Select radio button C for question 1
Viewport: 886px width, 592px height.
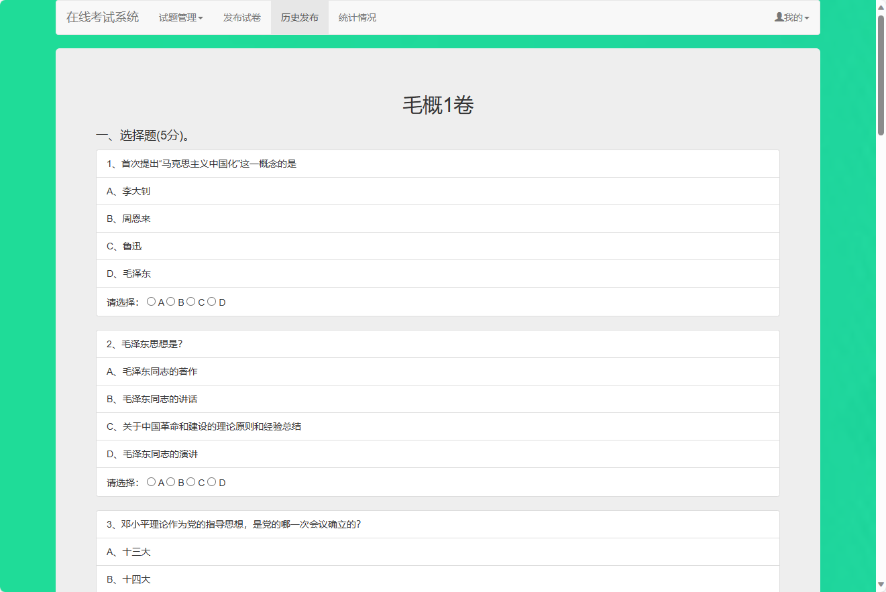coord(190,302)
